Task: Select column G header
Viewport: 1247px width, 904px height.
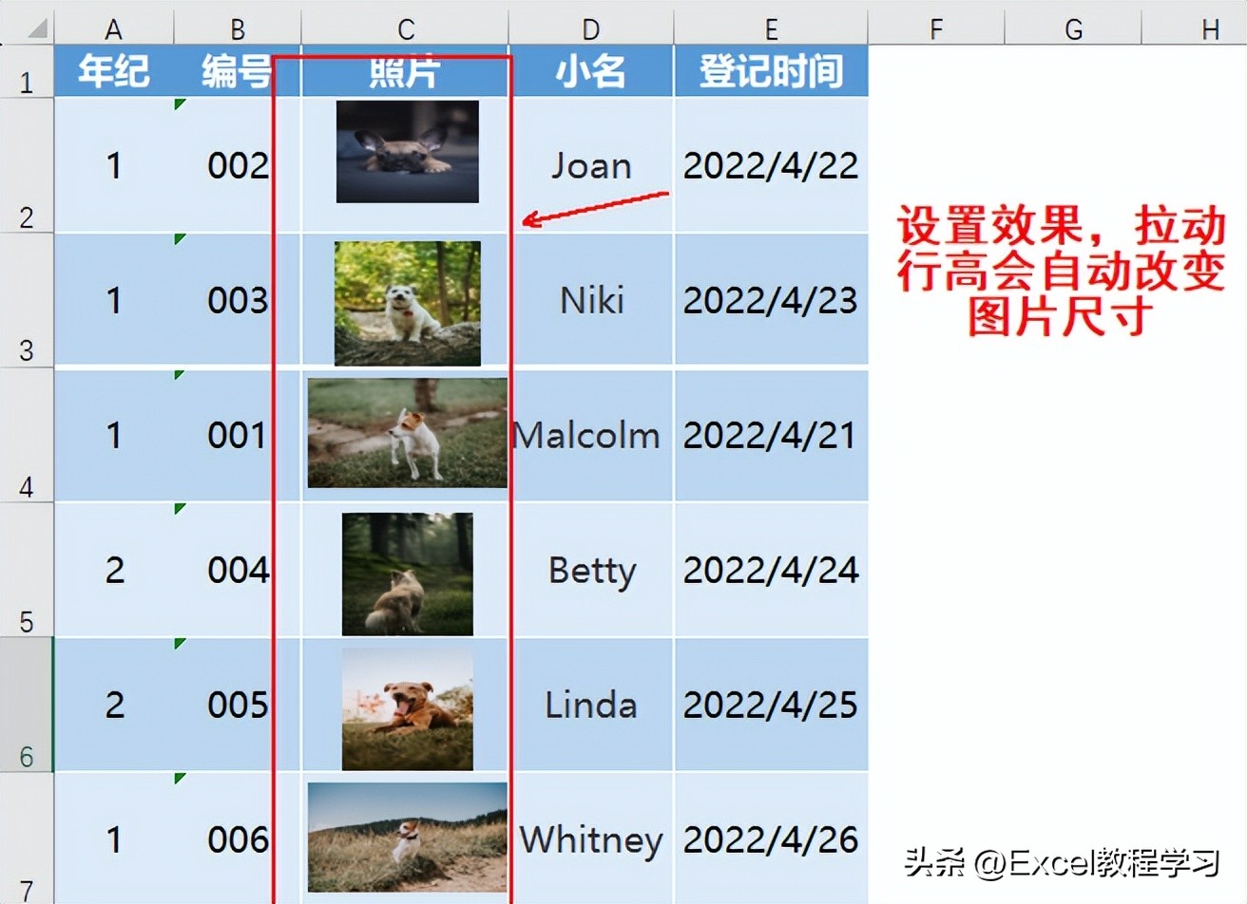Action: pyautogui.click(x=1073, y=28)
